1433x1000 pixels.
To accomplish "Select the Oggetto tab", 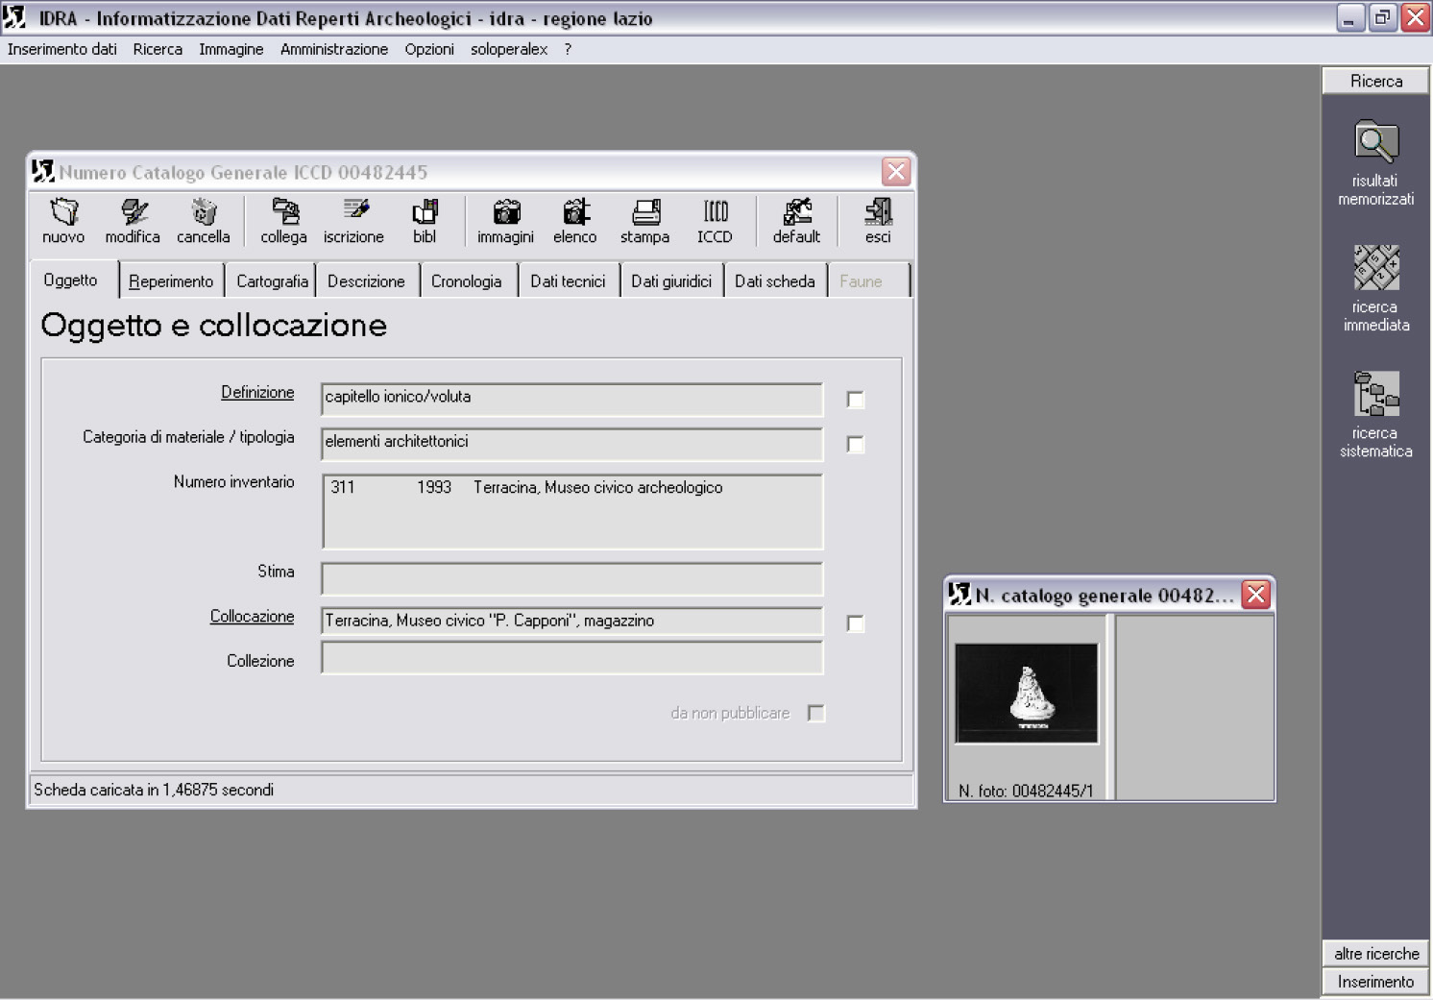I will 71,280.
